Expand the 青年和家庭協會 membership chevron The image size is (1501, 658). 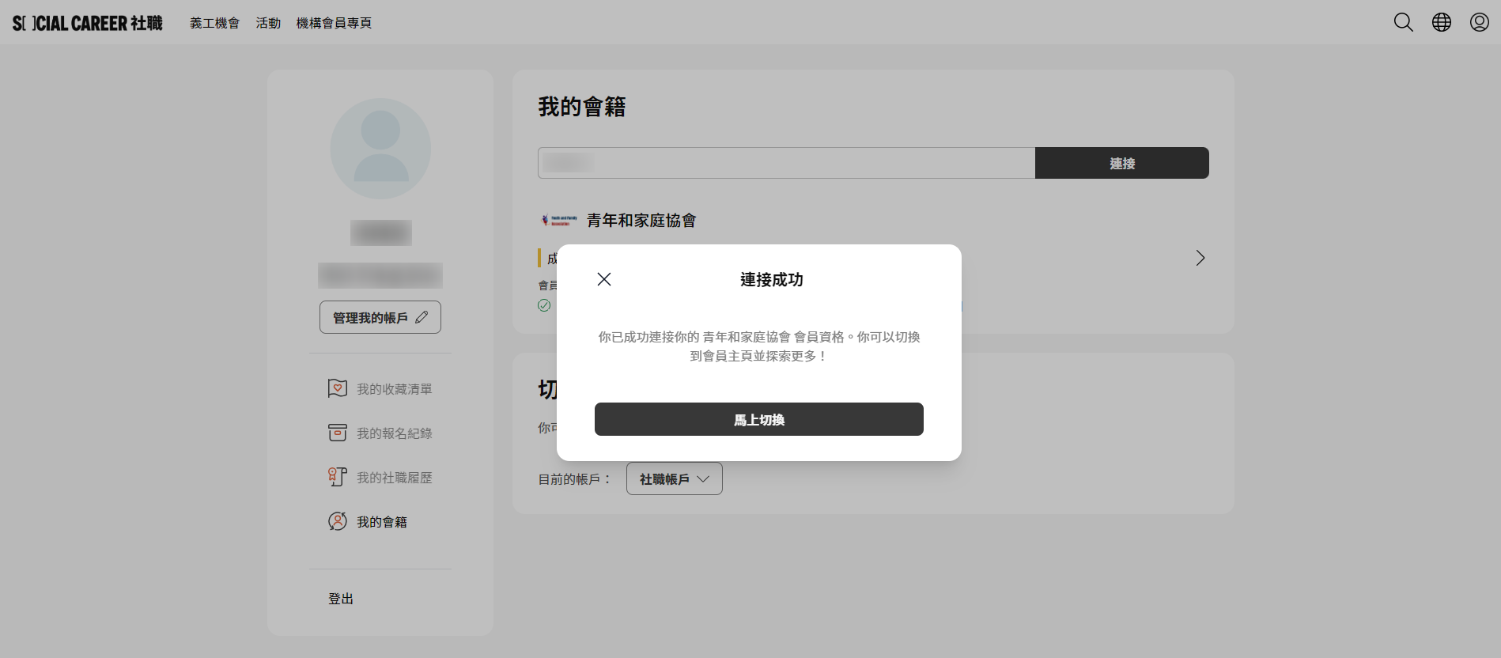(1200, 258)
